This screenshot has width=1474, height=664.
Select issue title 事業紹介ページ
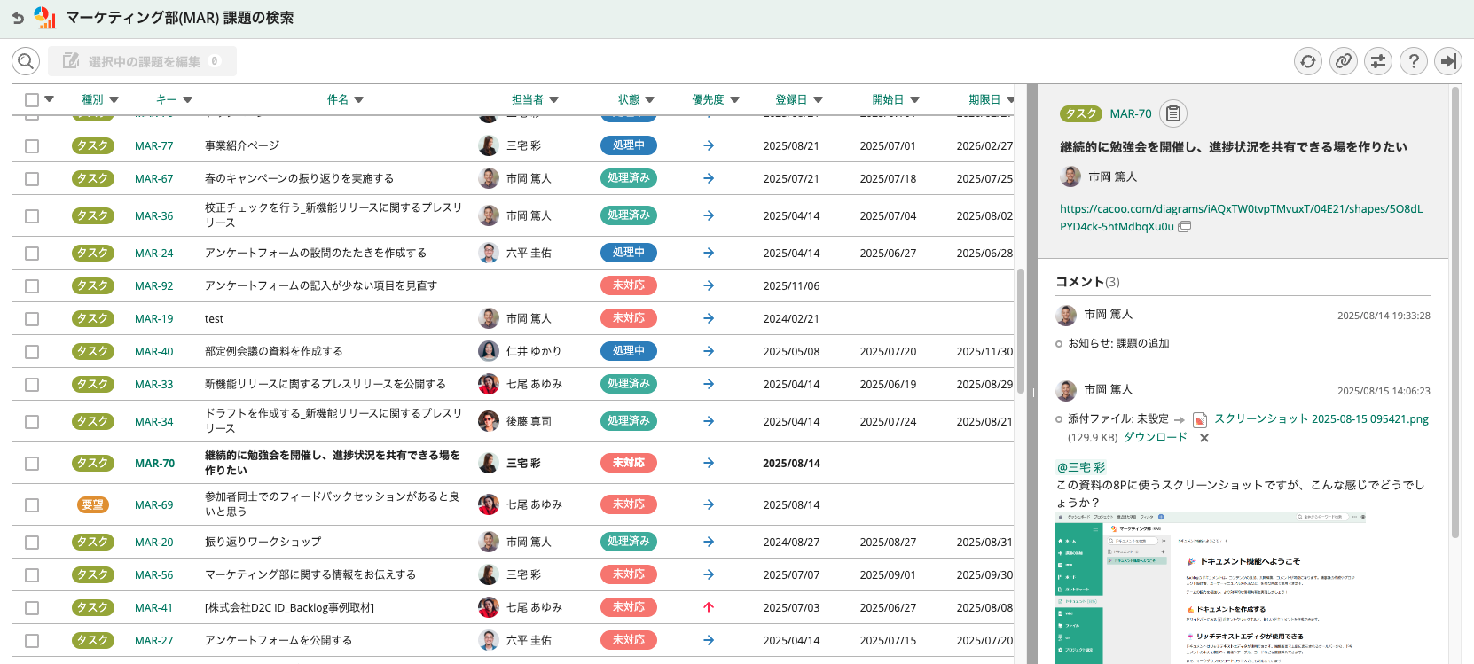(242, 145)
